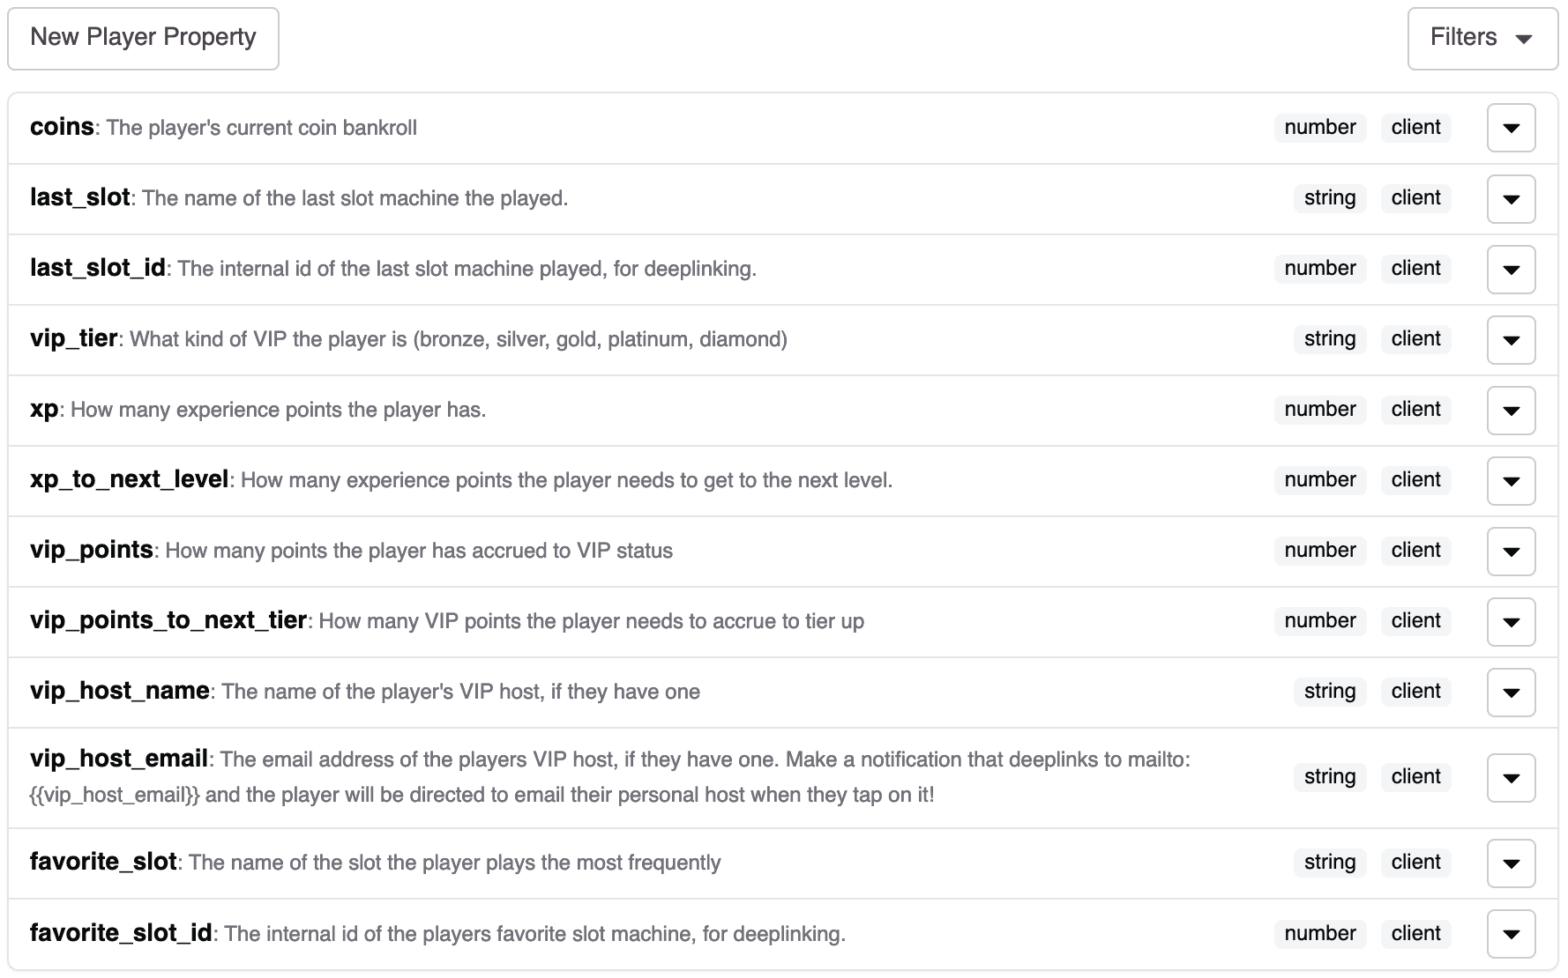Image resolution: width=1568 pixels, height=978 pixels.
Task: Expand the vip_points_to_next_tier row options
Action: pyautogui.click(x=1511, y=621)
